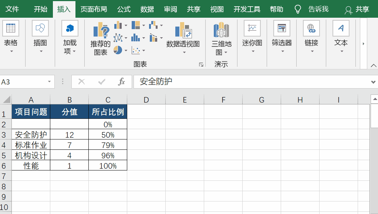Insert hierarchy treemap chart icon
The width and height of the screenshot is (378, 214).
coord(136,25)
